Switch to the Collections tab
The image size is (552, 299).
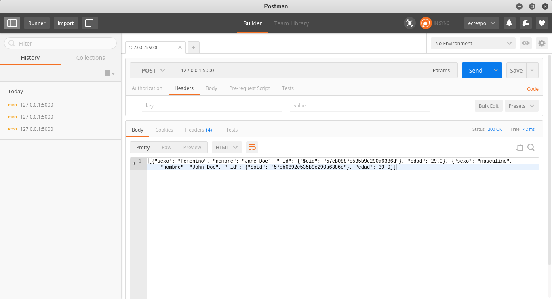(x=91, y=58)
